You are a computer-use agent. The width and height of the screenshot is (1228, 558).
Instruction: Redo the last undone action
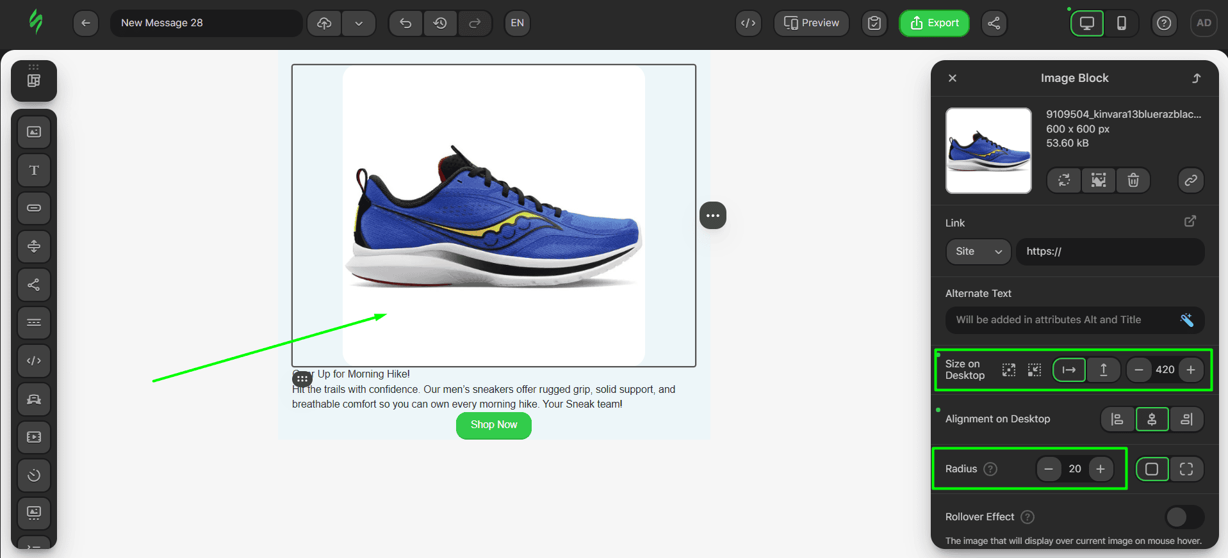click(475, 23)
